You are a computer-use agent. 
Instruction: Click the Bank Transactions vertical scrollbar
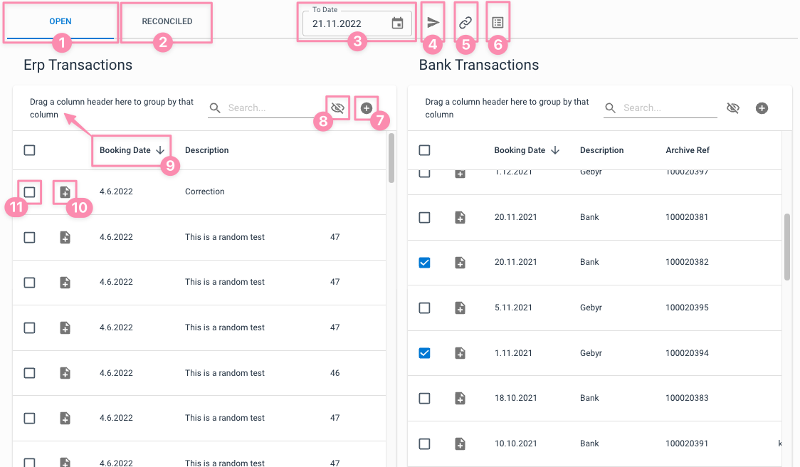click(787, 246)
